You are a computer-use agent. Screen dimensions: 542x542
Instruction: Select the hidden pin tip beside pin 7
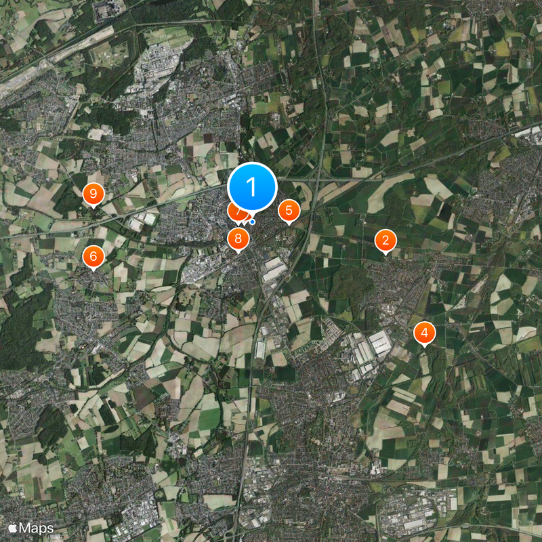(x=246, y=222)
